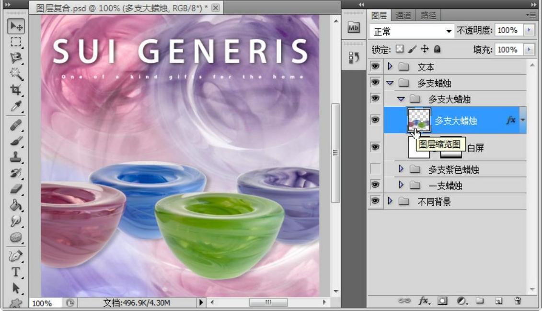Image resolution: width=542 pixels, height=311 pixels.
Task: Hide the 不同背景 layer group
Action: pos(375,201)
